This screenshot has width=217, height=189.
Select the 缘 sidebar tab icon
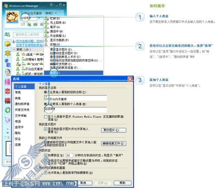(x=7, y=82)
